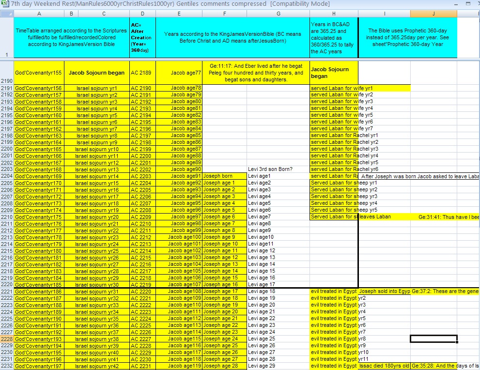The image size is (480, 370).
Task: Select the 'Israel sojourn yr42' cell
Action: point(97,366)
